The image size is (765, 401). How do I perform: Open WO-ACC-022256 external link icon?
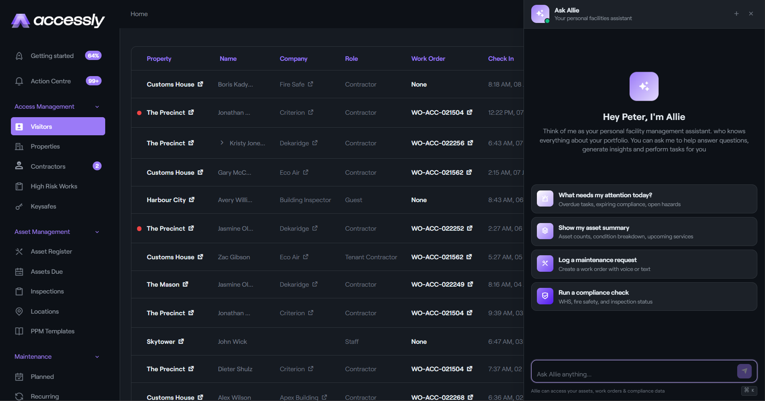point(470,143)
